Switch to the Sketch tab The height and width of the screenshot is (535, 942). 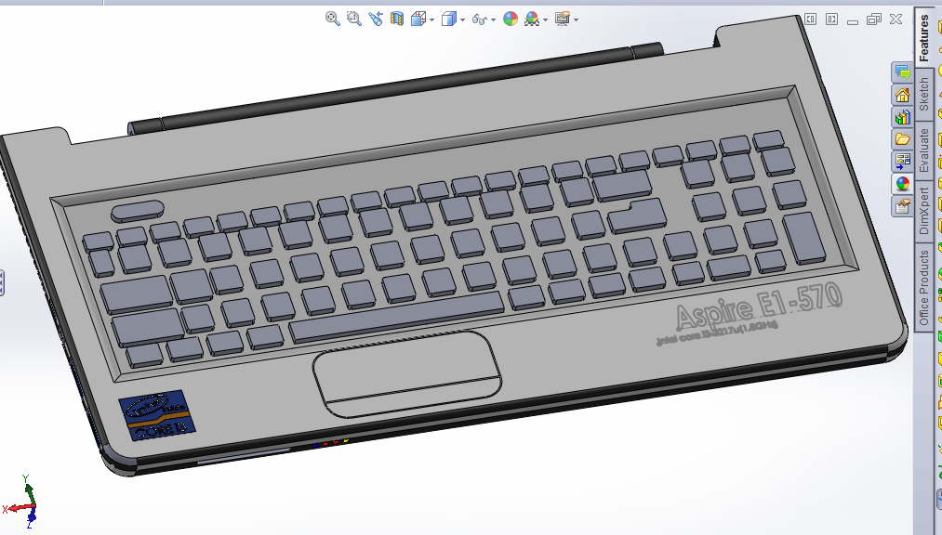click(924, 95)
